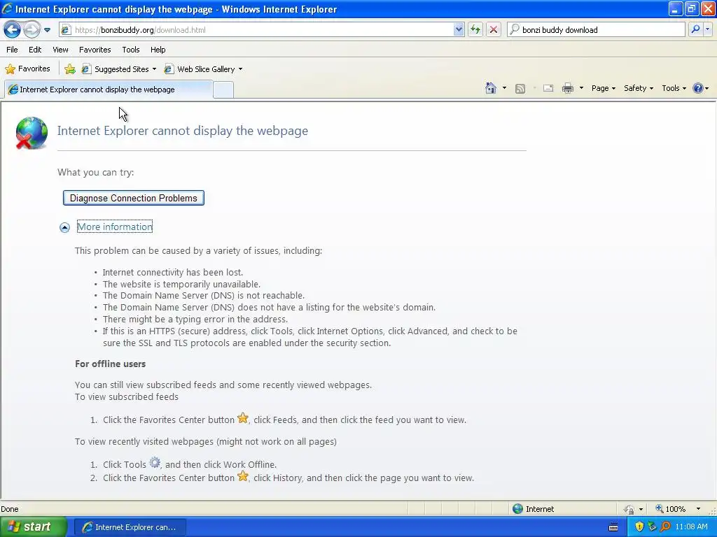Click the RSS feeds icon
The image size is (717, 537).
520,89
